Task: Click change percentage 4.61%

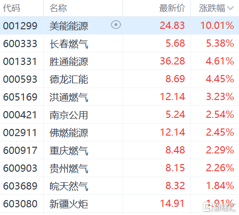Action: click(220, 61)
